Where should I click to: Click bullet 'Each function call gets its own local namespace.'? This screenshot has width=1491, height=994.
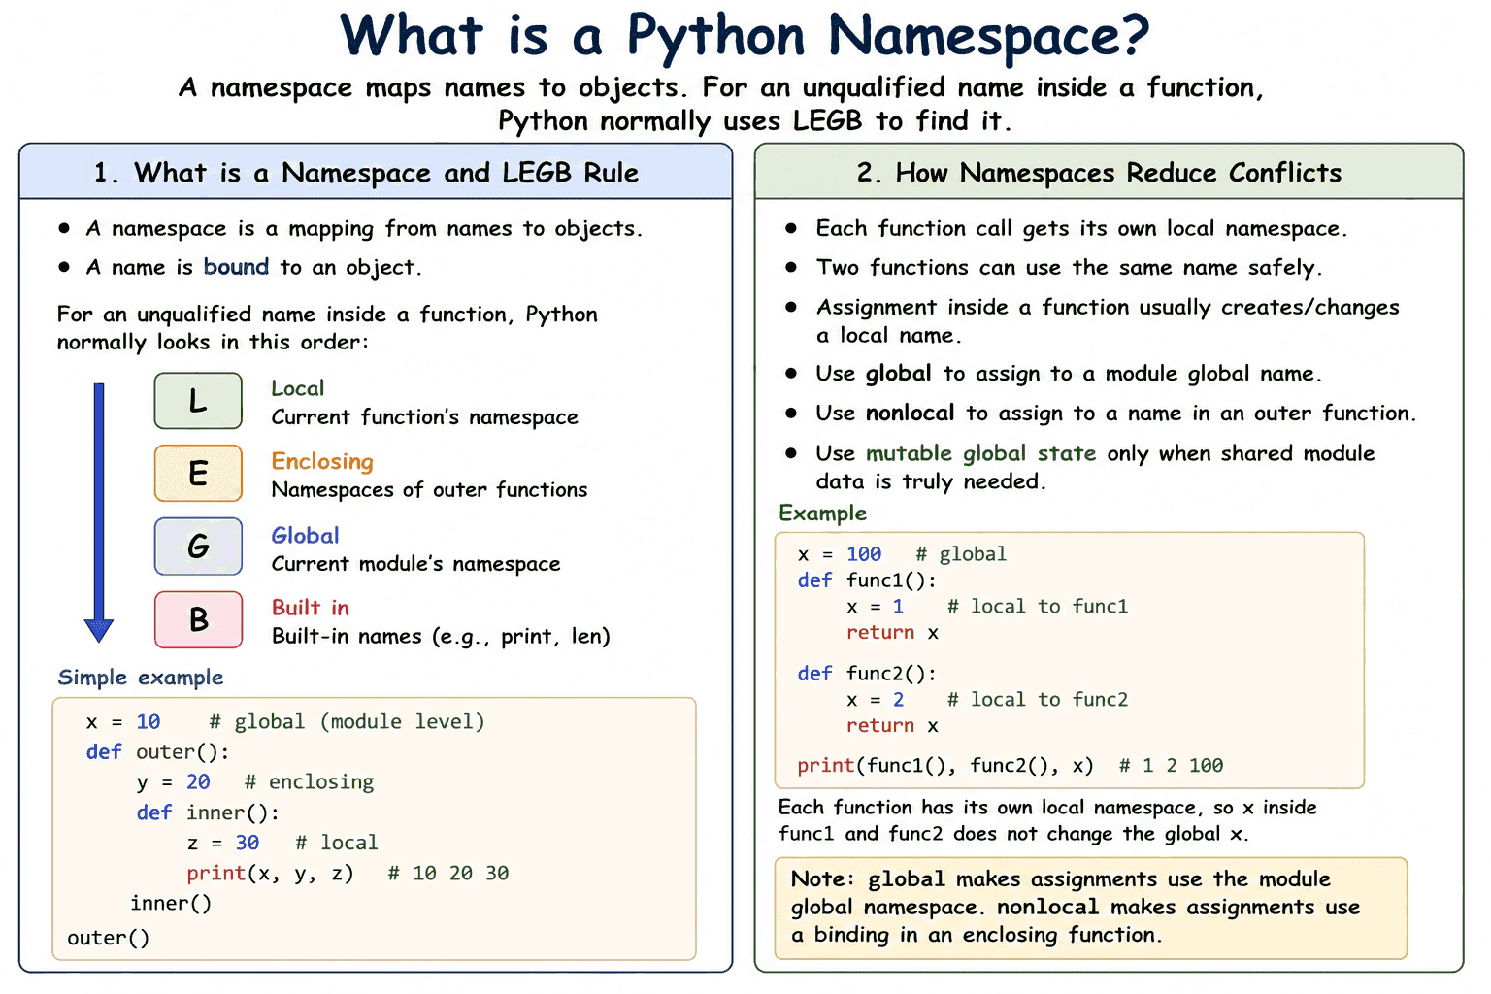pos(1081,229)
